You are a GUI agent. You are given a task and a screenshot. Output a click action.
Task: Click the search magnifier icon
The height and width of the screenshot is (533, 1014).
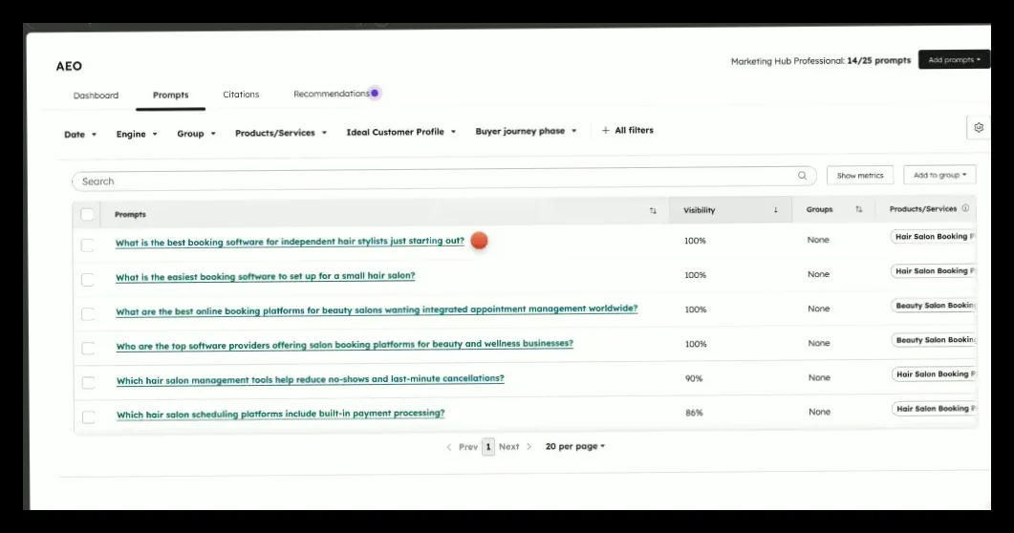coord(802,175)
